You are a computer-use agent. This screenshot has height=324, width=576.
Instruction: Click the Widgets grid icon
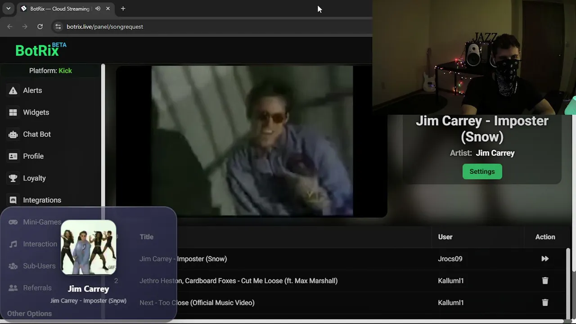pyautogui.click(x=13, y=112)
